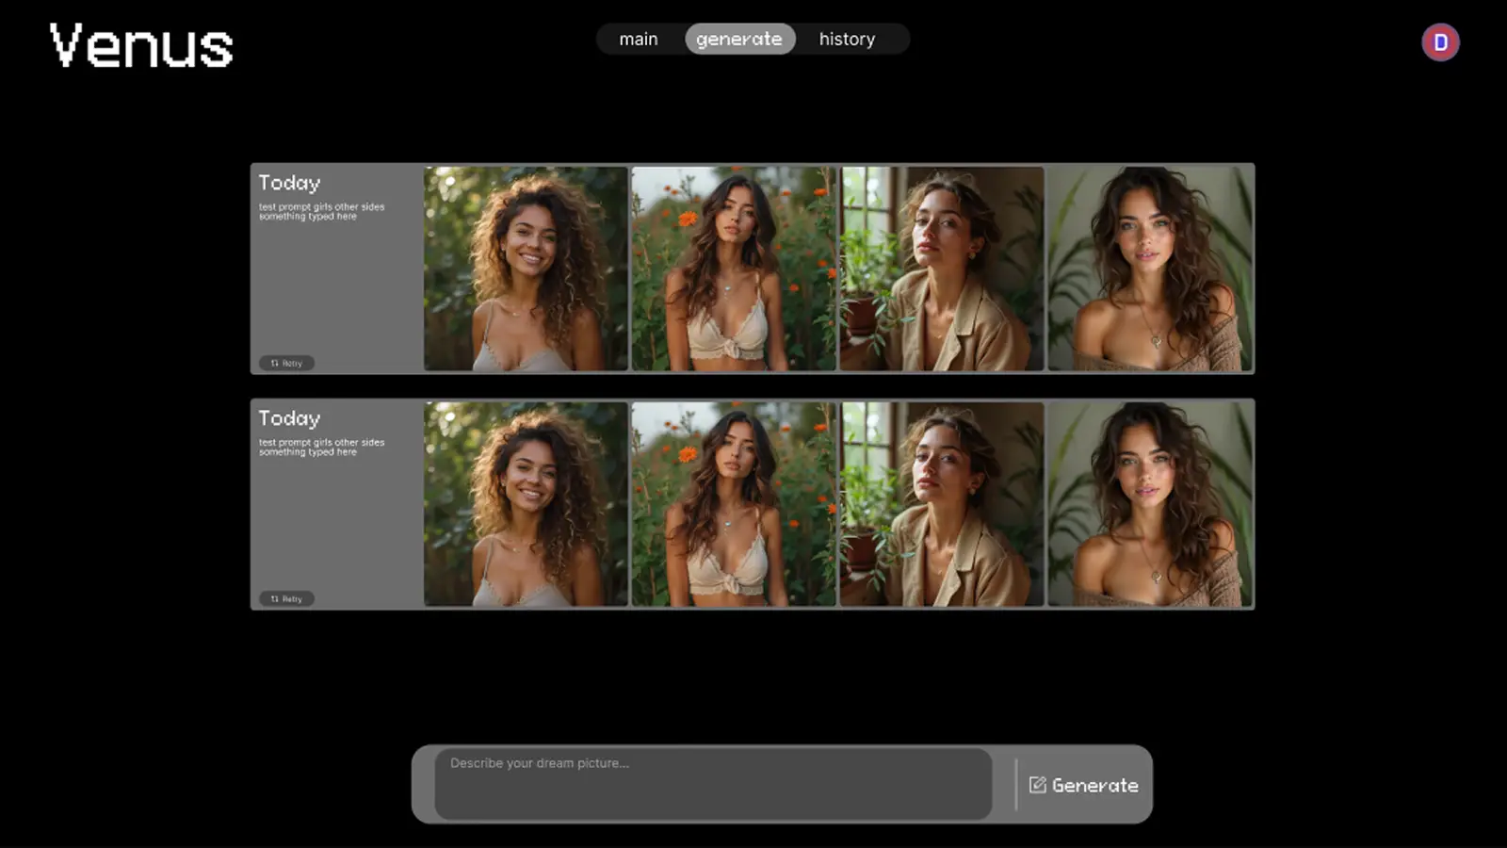Click the prompt text in the top row
The width and height of the screenshot is (1507, 848).
click(x=321, y=211)
